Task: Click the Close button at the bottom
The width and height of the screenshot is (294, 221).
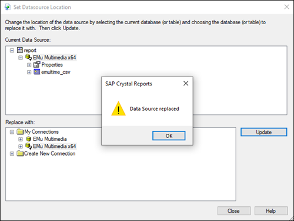Action: point(234,211)
